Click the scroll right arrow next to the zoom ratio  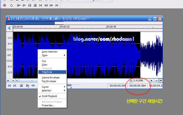pos(131,80)
